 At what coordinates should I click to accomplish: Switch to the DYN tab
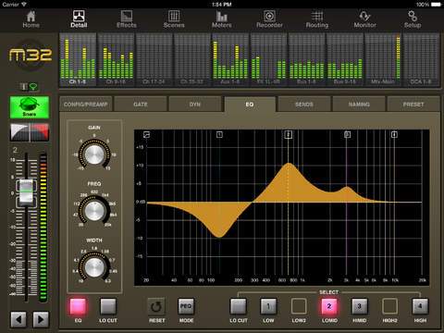(195, 105)
